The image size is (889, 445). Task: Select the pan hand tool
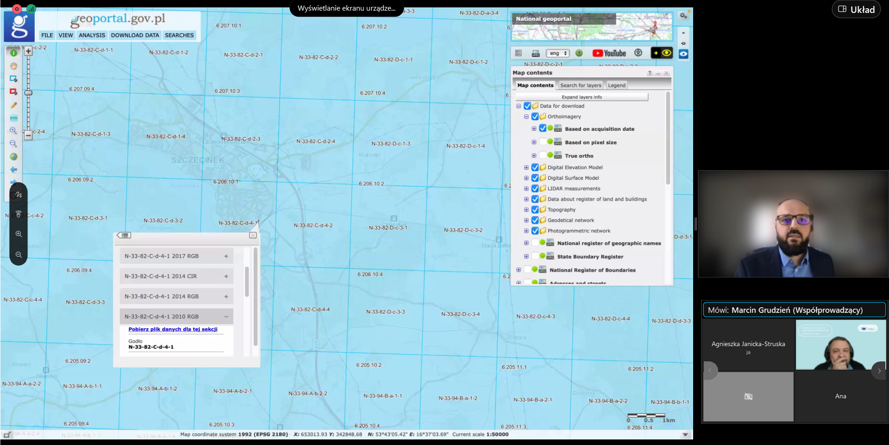[x=14, y=66]
